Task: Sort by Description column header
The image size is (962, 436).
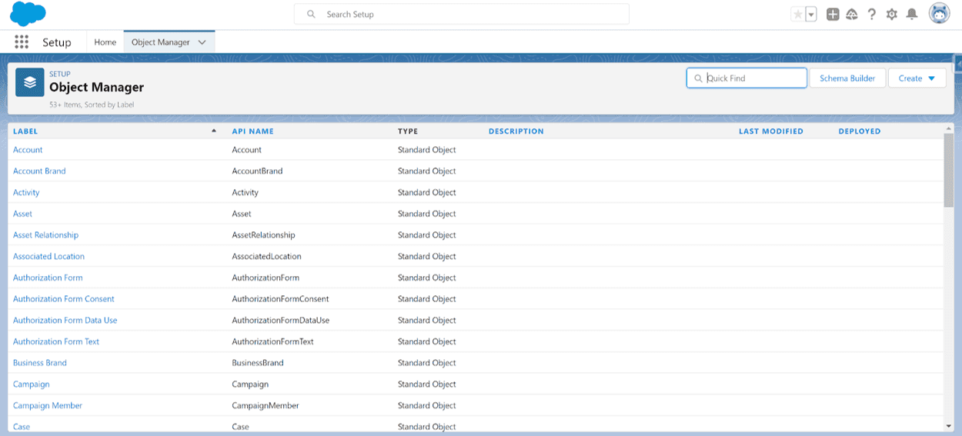Action: pos(516,131)
